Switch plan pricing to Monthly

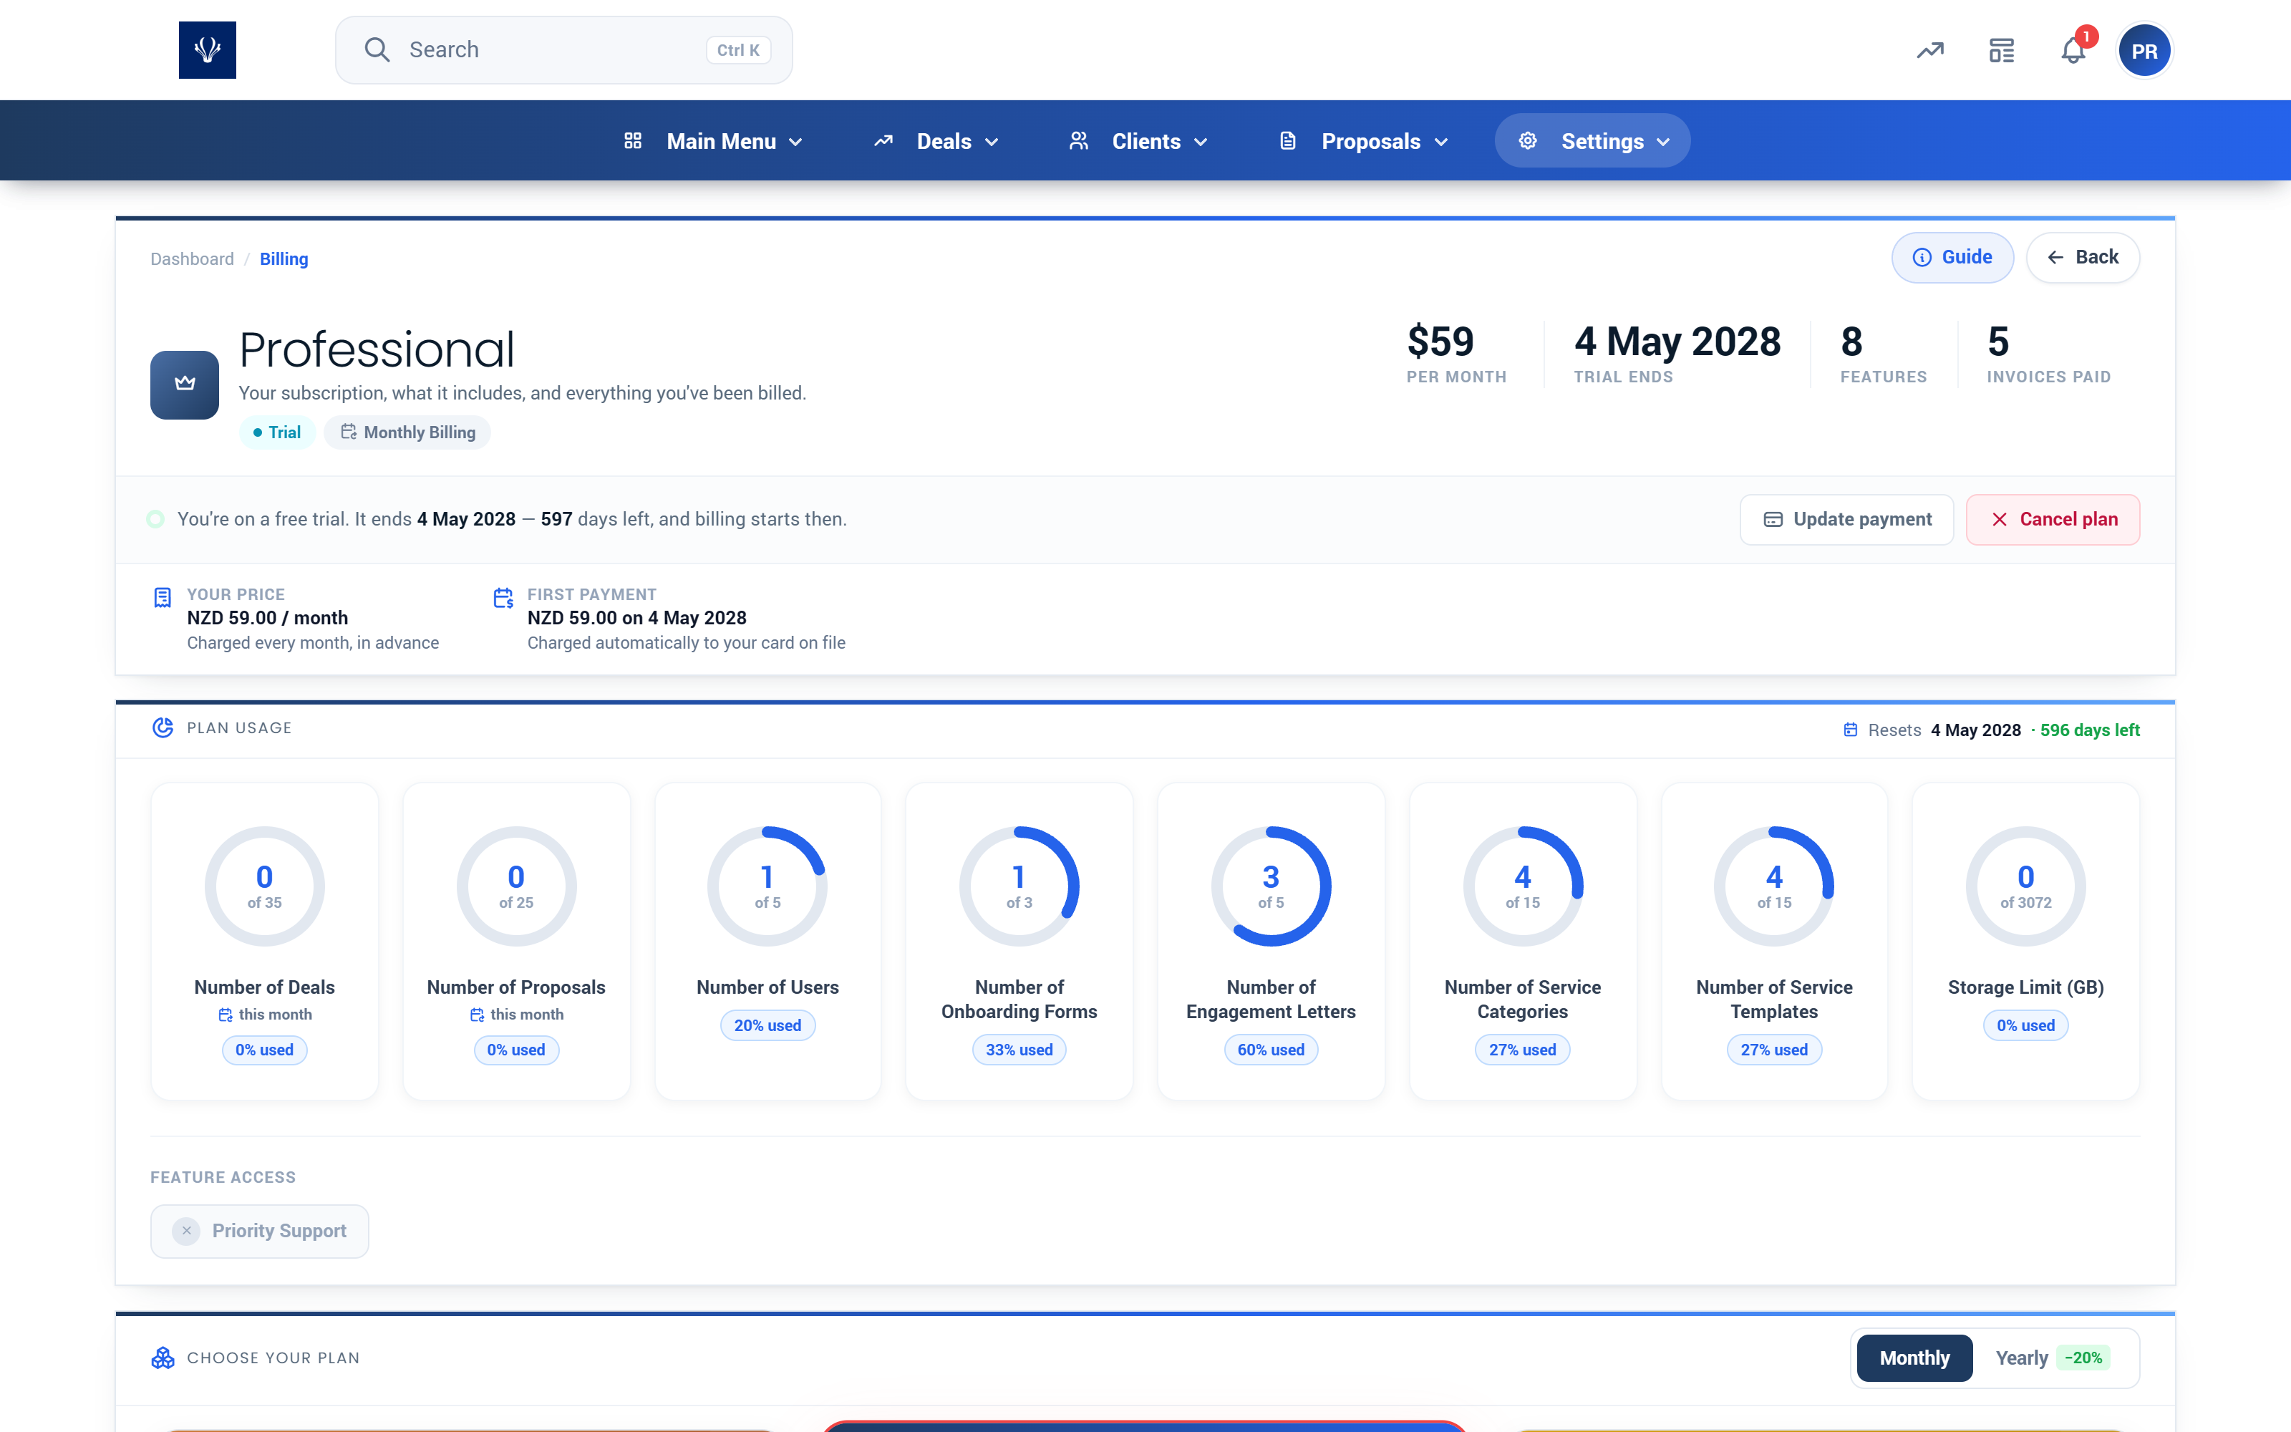point(1914,1358)
